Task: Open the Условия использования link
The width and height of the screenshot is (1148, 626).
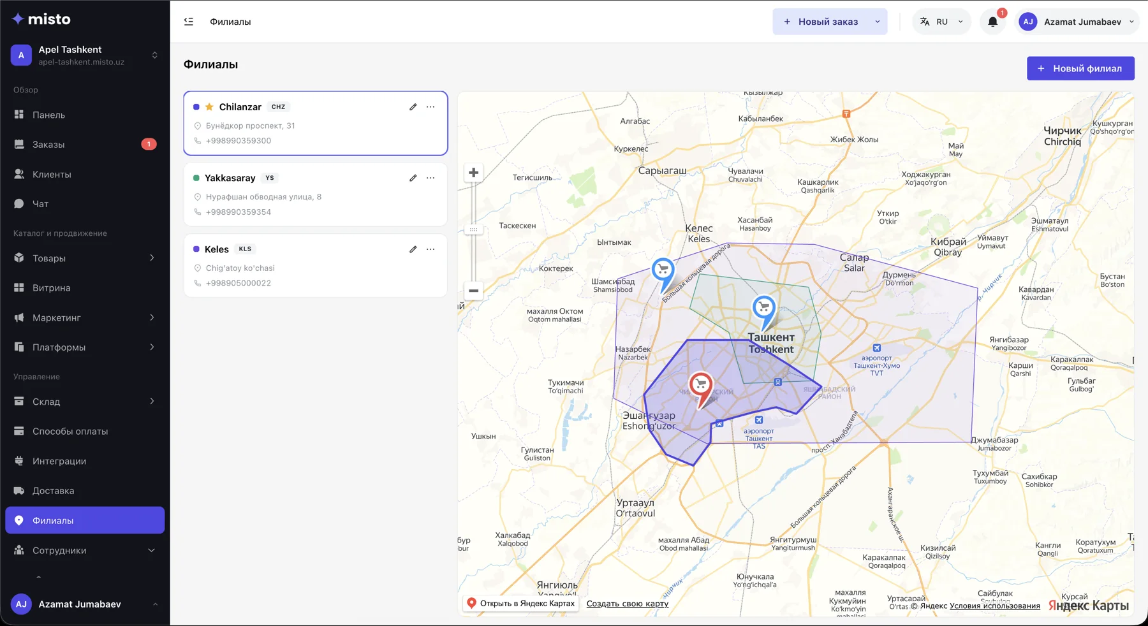Action: pyautogui.click(x=995, y=606)
